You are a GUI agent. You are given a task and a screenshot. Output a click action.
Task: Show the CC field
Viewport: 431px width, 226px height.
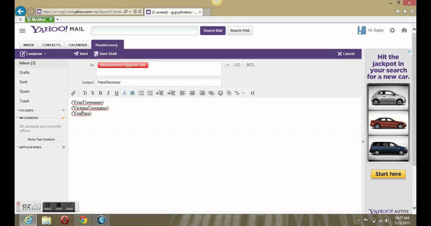pyautogui.click(x=237, y=65)
